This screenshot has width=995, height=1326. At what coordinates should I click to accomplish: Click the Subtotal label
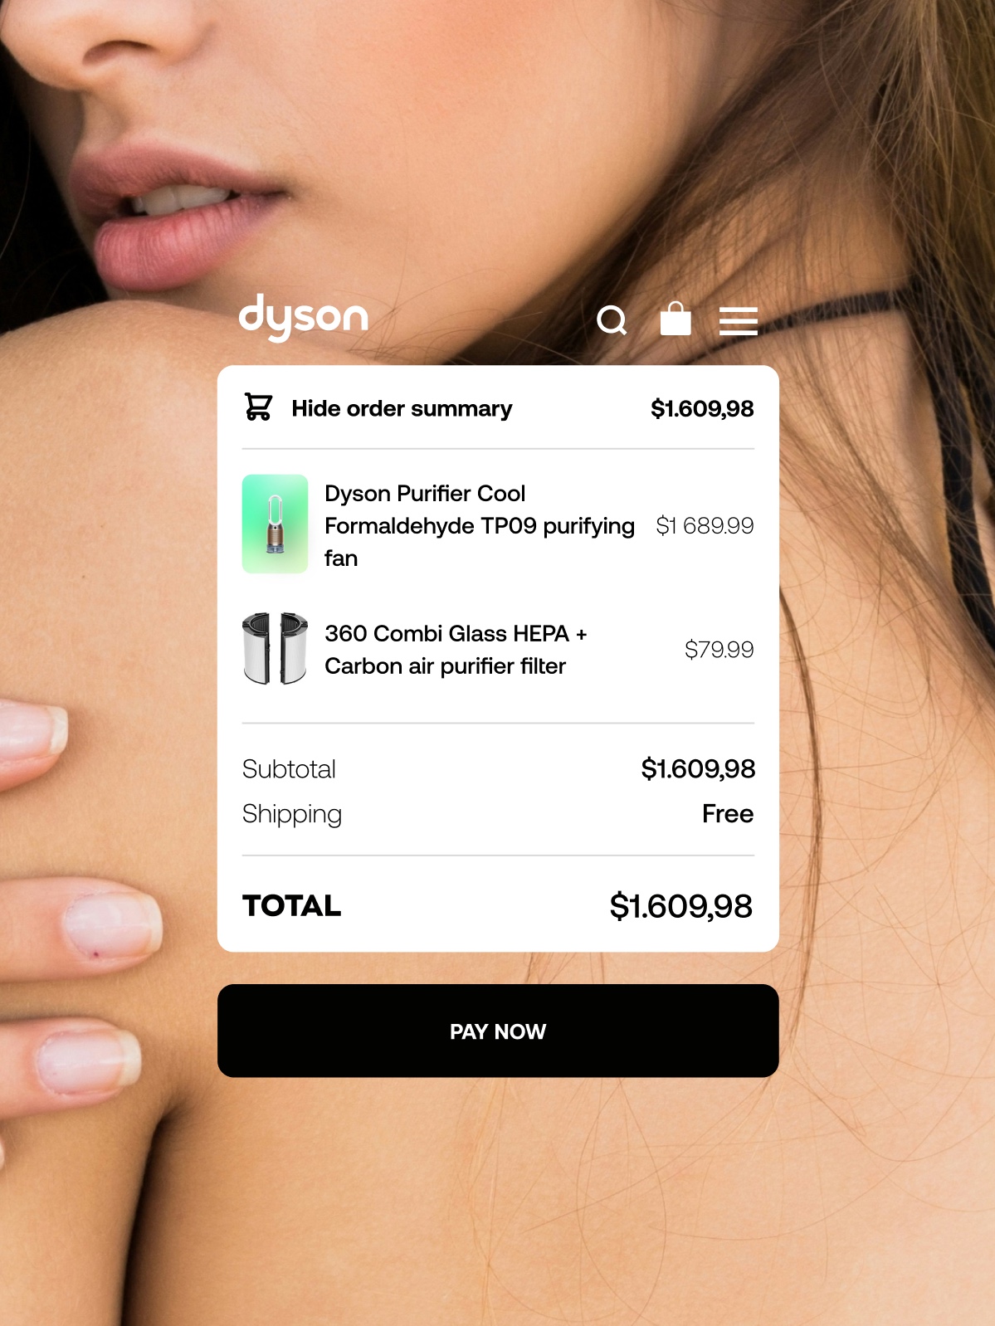[289, 769]
